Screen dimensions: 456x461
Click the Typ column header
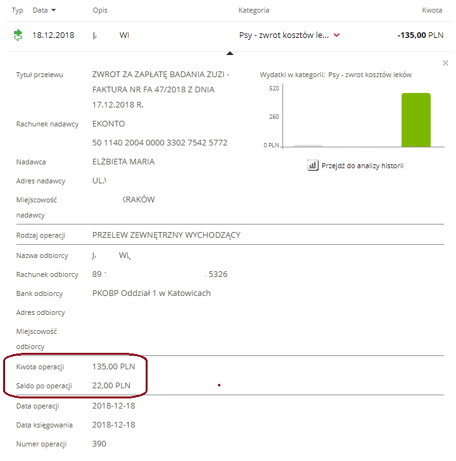(17, 10)
